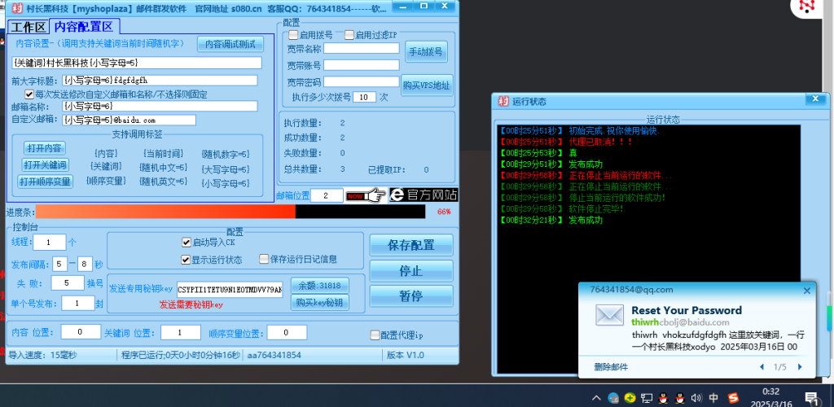Click the NOW pointing-hand icon
Image resolution: width=834 pixels, height=407 pixels.
(366, 195)
